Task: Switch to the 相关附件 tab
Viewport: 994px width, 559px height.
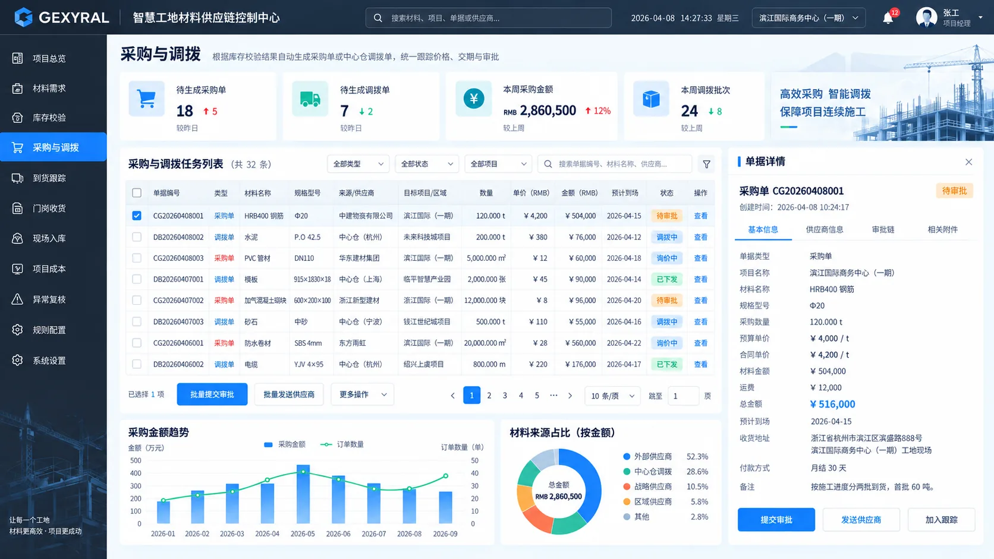Action: (942, 229)
